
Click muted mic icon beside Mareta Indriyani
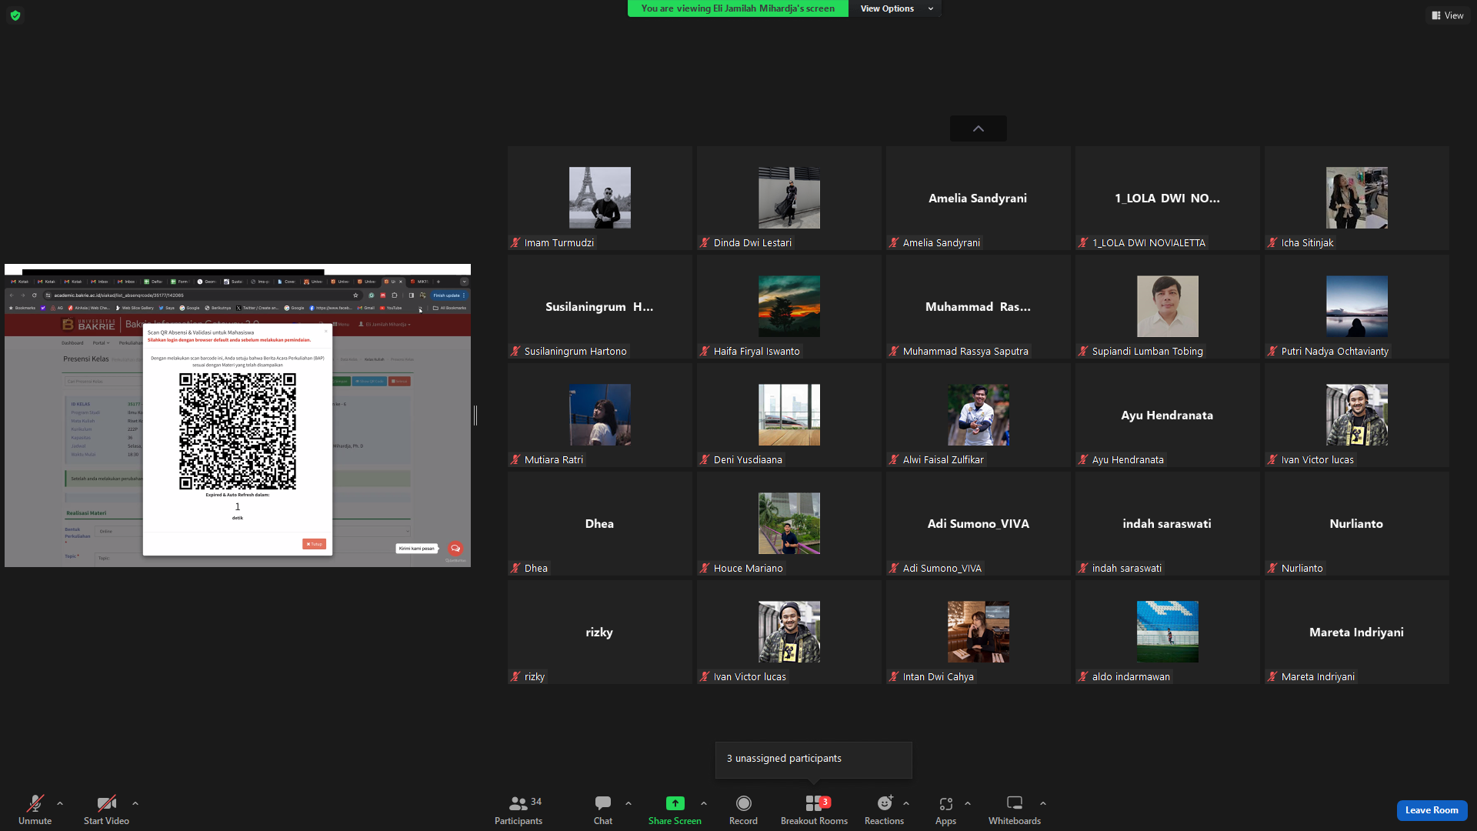1272,676
